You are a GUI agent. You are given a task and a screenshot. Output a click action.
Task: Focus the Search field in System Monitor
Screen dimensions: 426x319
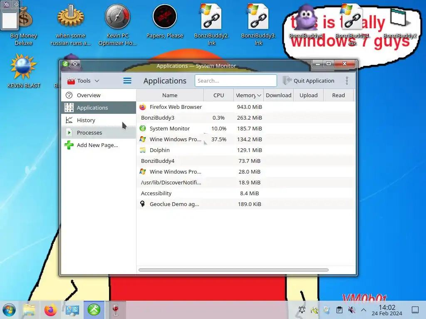pyautogui.click(x=235, y=81)
